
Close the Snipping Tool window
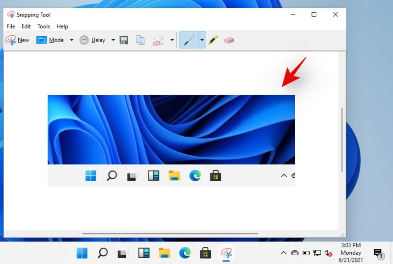(336, 15)
